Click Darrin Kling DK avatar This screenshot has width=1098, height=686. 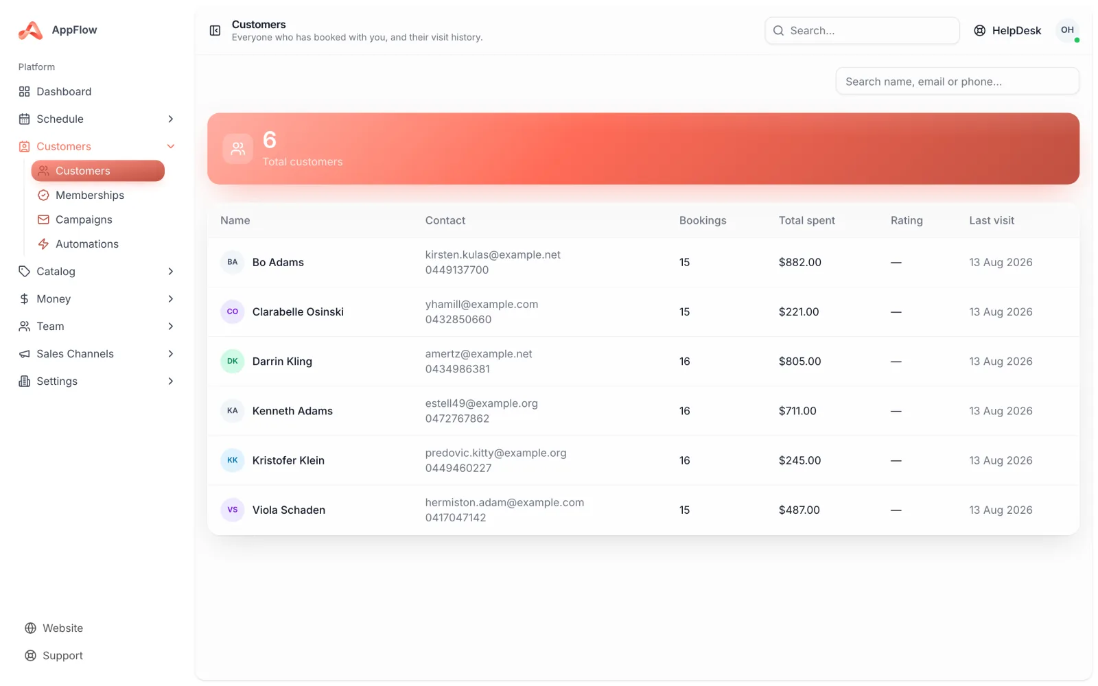(x=233, y=361)
